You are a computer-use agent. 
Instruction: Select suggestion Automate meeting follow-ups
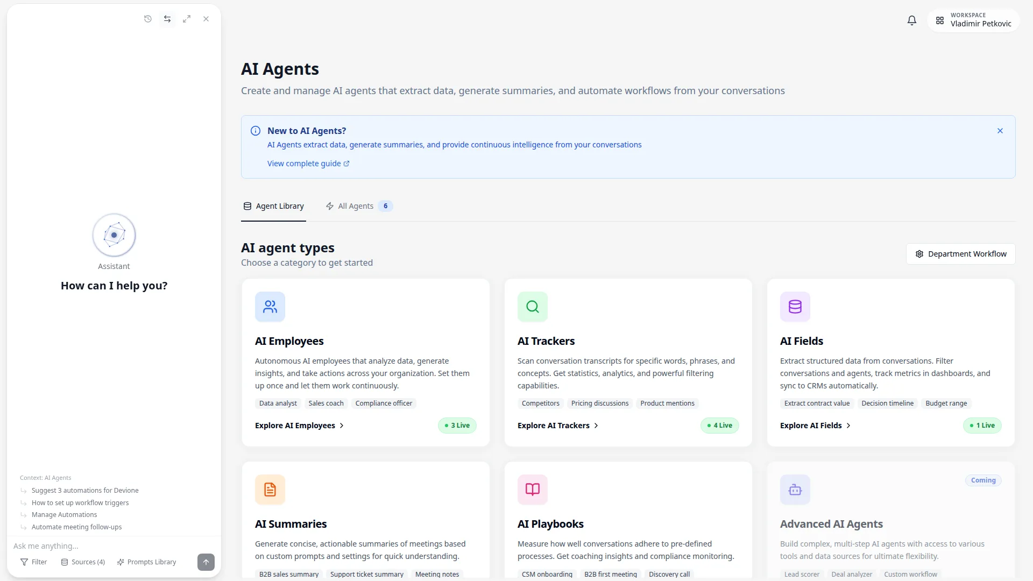pyautogui.click(x=76, y=527)
